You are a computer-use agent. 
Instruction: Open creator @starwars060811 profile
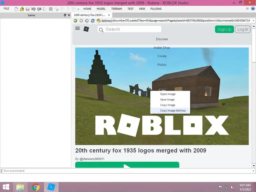(92, 159)
